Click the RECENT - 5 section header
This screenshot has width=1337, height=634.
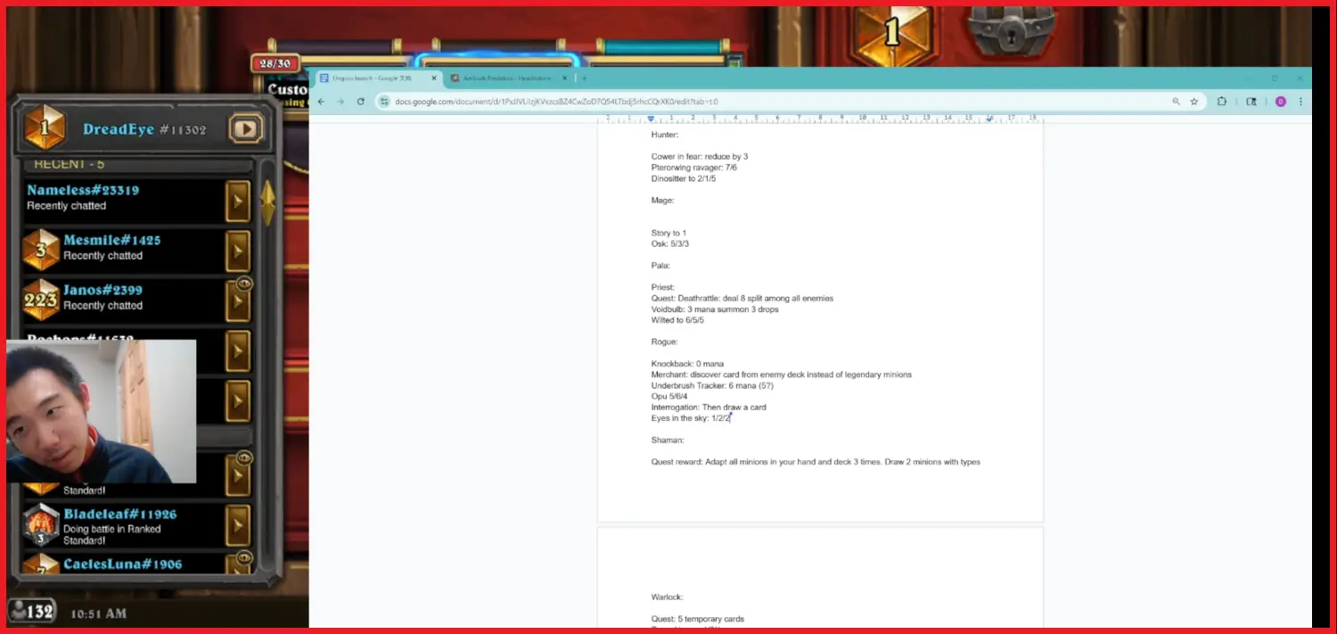pos(71,165)
